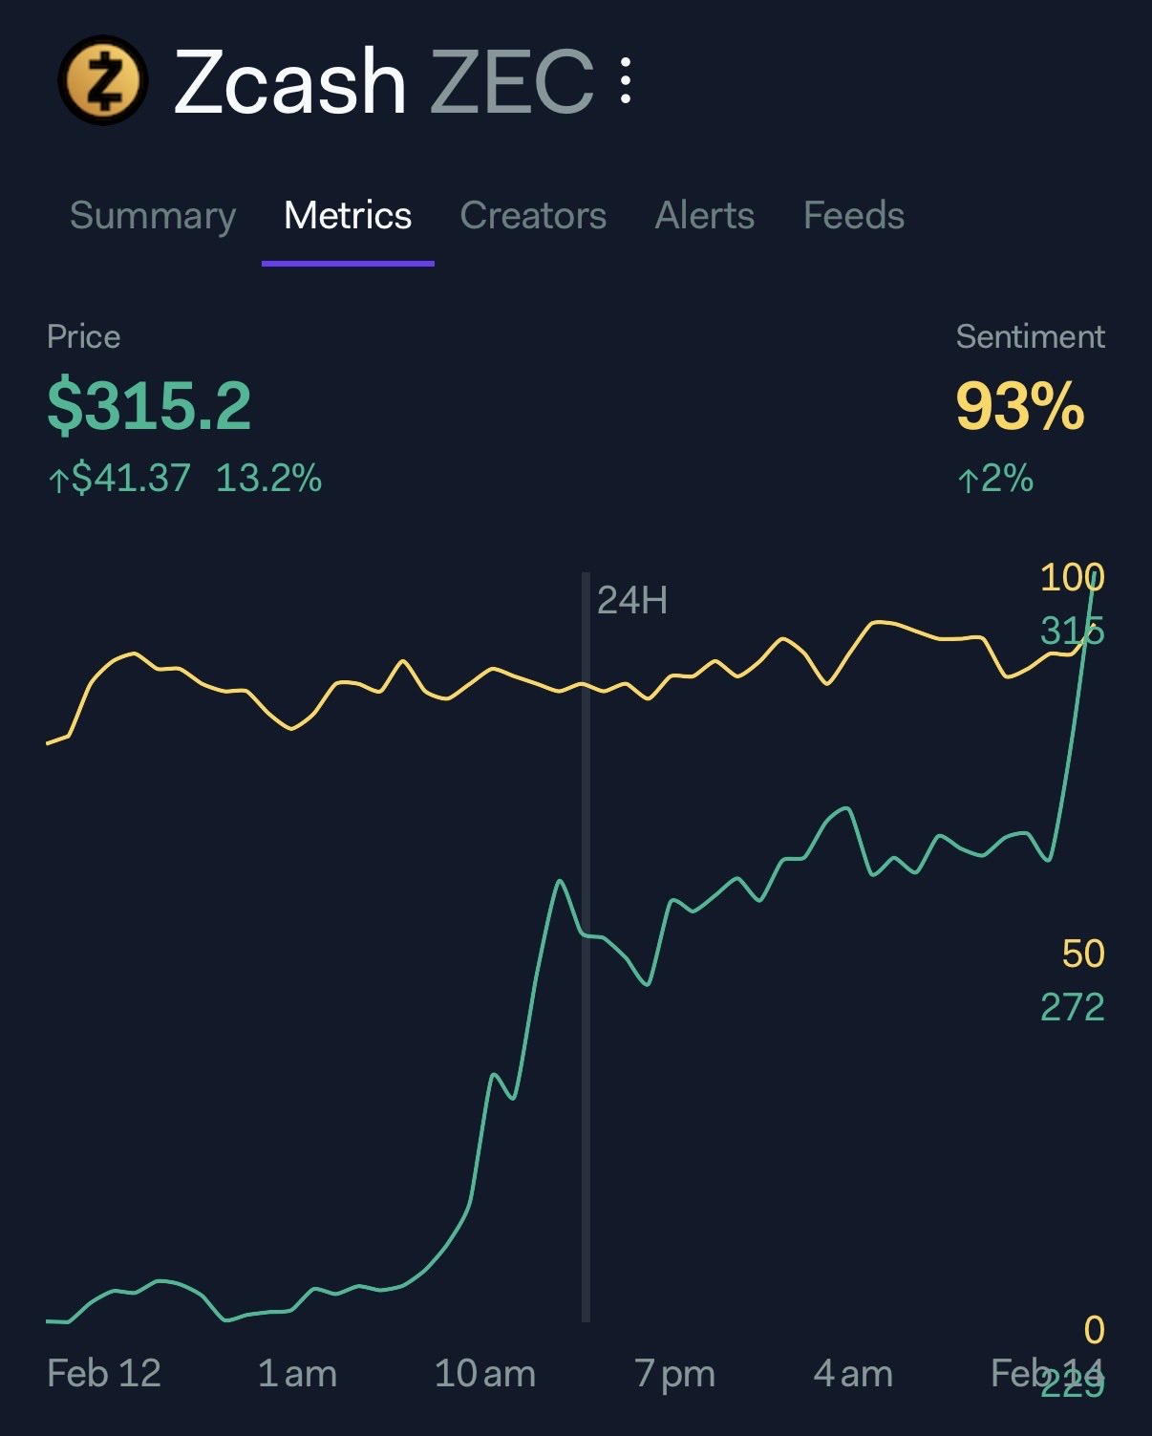Click the $315.2 price value
This screenshot has width=1152, height=1436.
[x=149, y=406]
